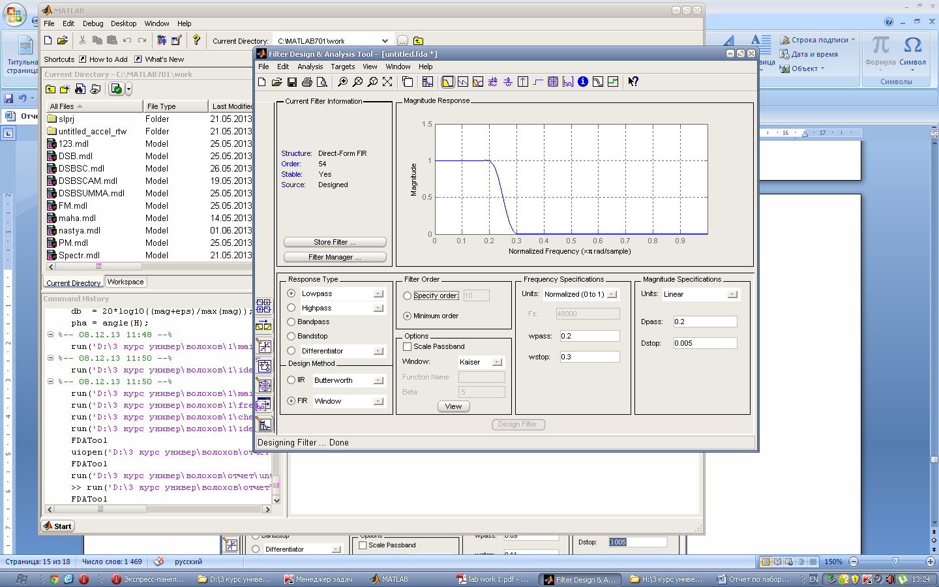Image resolution: width=939 pixels, height=587 pixels.
Task: Select Magnitude and Phase Responses icon
Action: [478, 82]
